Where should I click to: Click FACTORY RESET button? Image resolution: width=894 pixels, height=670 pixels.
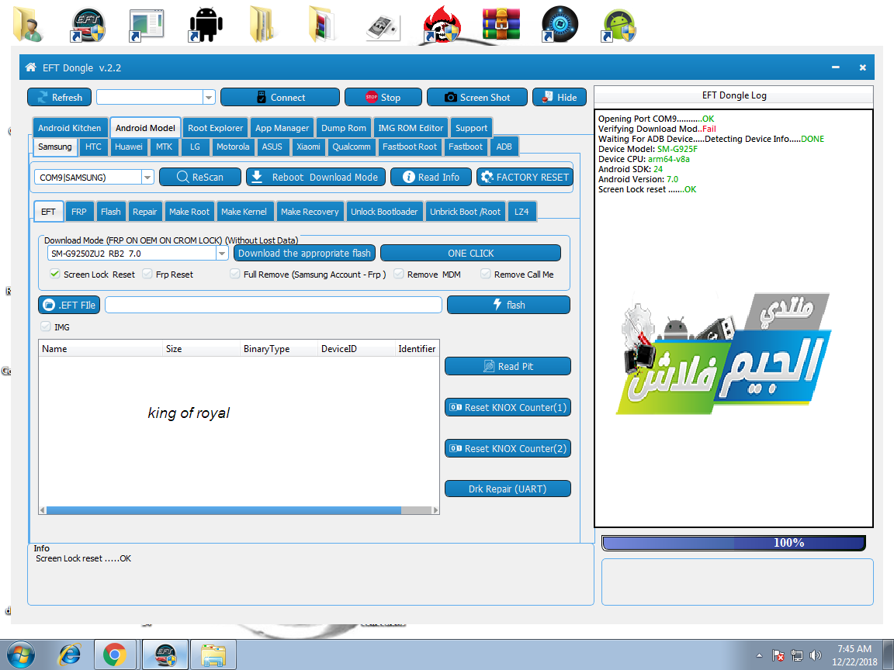point(525,177)
